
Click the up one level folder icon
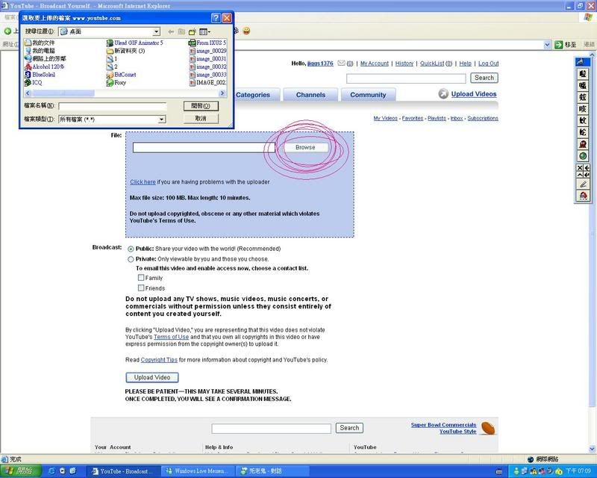(181, 31)
